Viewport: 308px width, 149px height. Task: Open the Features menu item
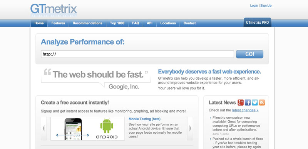click(58, 23)
